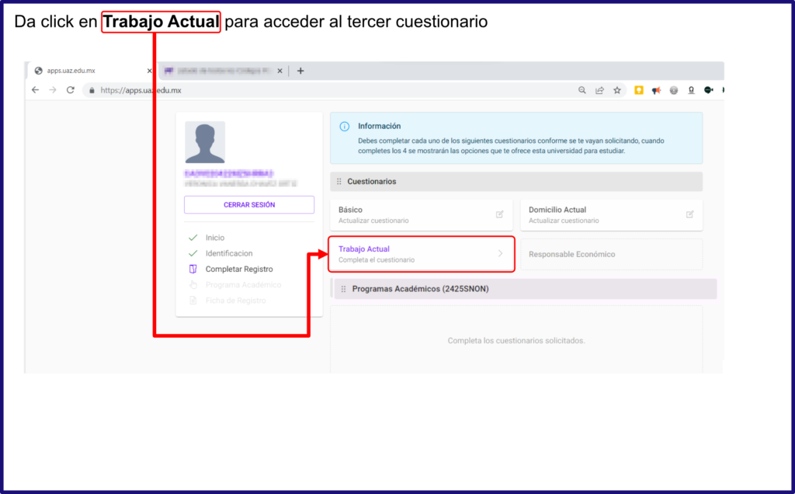
Task: Bookmark this page with the star icon
Action: (617, 90)
